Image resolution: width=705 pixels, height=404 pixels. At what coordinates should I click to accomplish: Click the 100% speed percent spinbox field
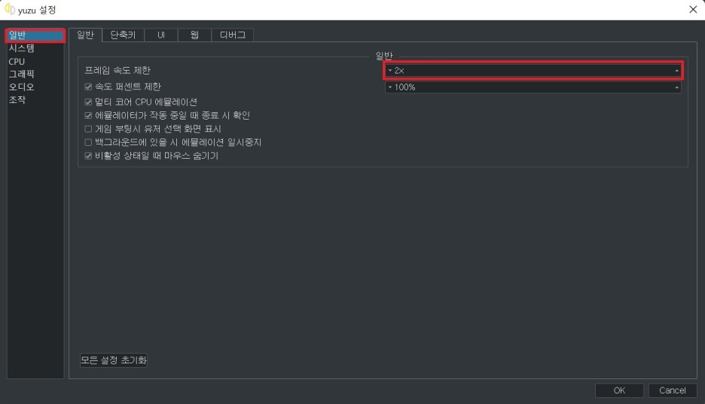[533, 87]
